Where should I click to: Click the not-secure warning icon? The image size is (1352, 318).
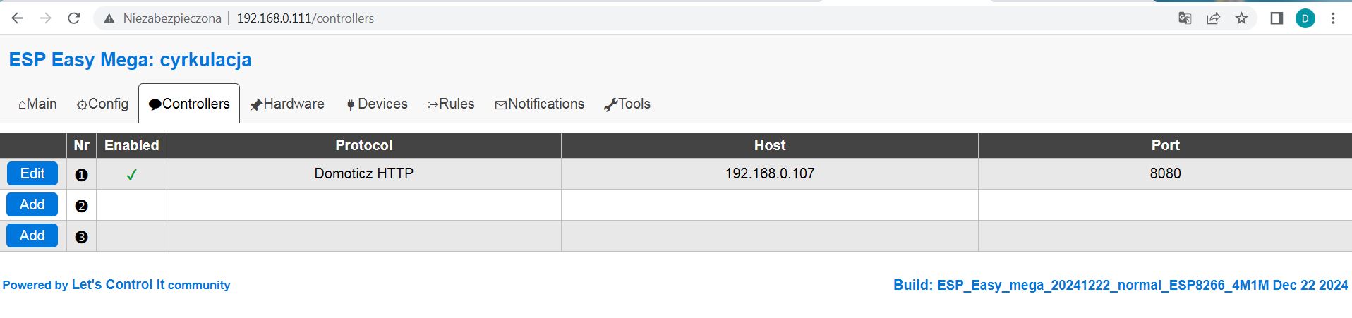[109, 18]
